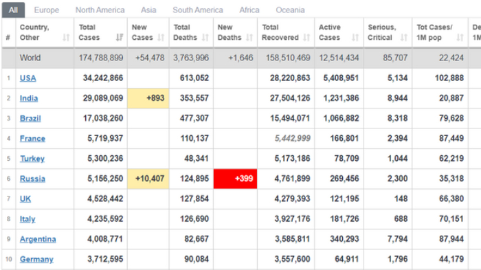This screenshot has height=270, width=481.
Task: Open the Brazil country link
Action: (30, 118)
